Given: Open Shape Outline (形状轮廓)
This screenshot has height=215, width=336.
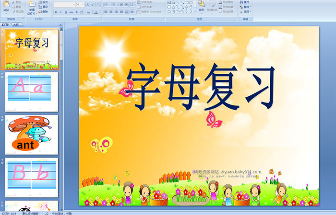Looking at the screenshot, I should [x=227, y=7].
